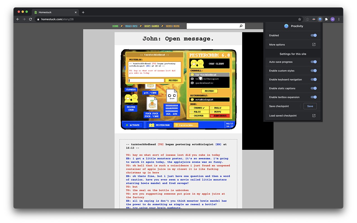Open the SHOP nav link

pos(147,26)
